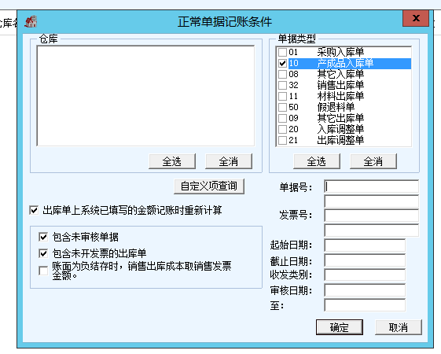Click 全选 under the 仓库 list
Image resolution: width=441 pixels, height=354 pixels.
point(172,161)
